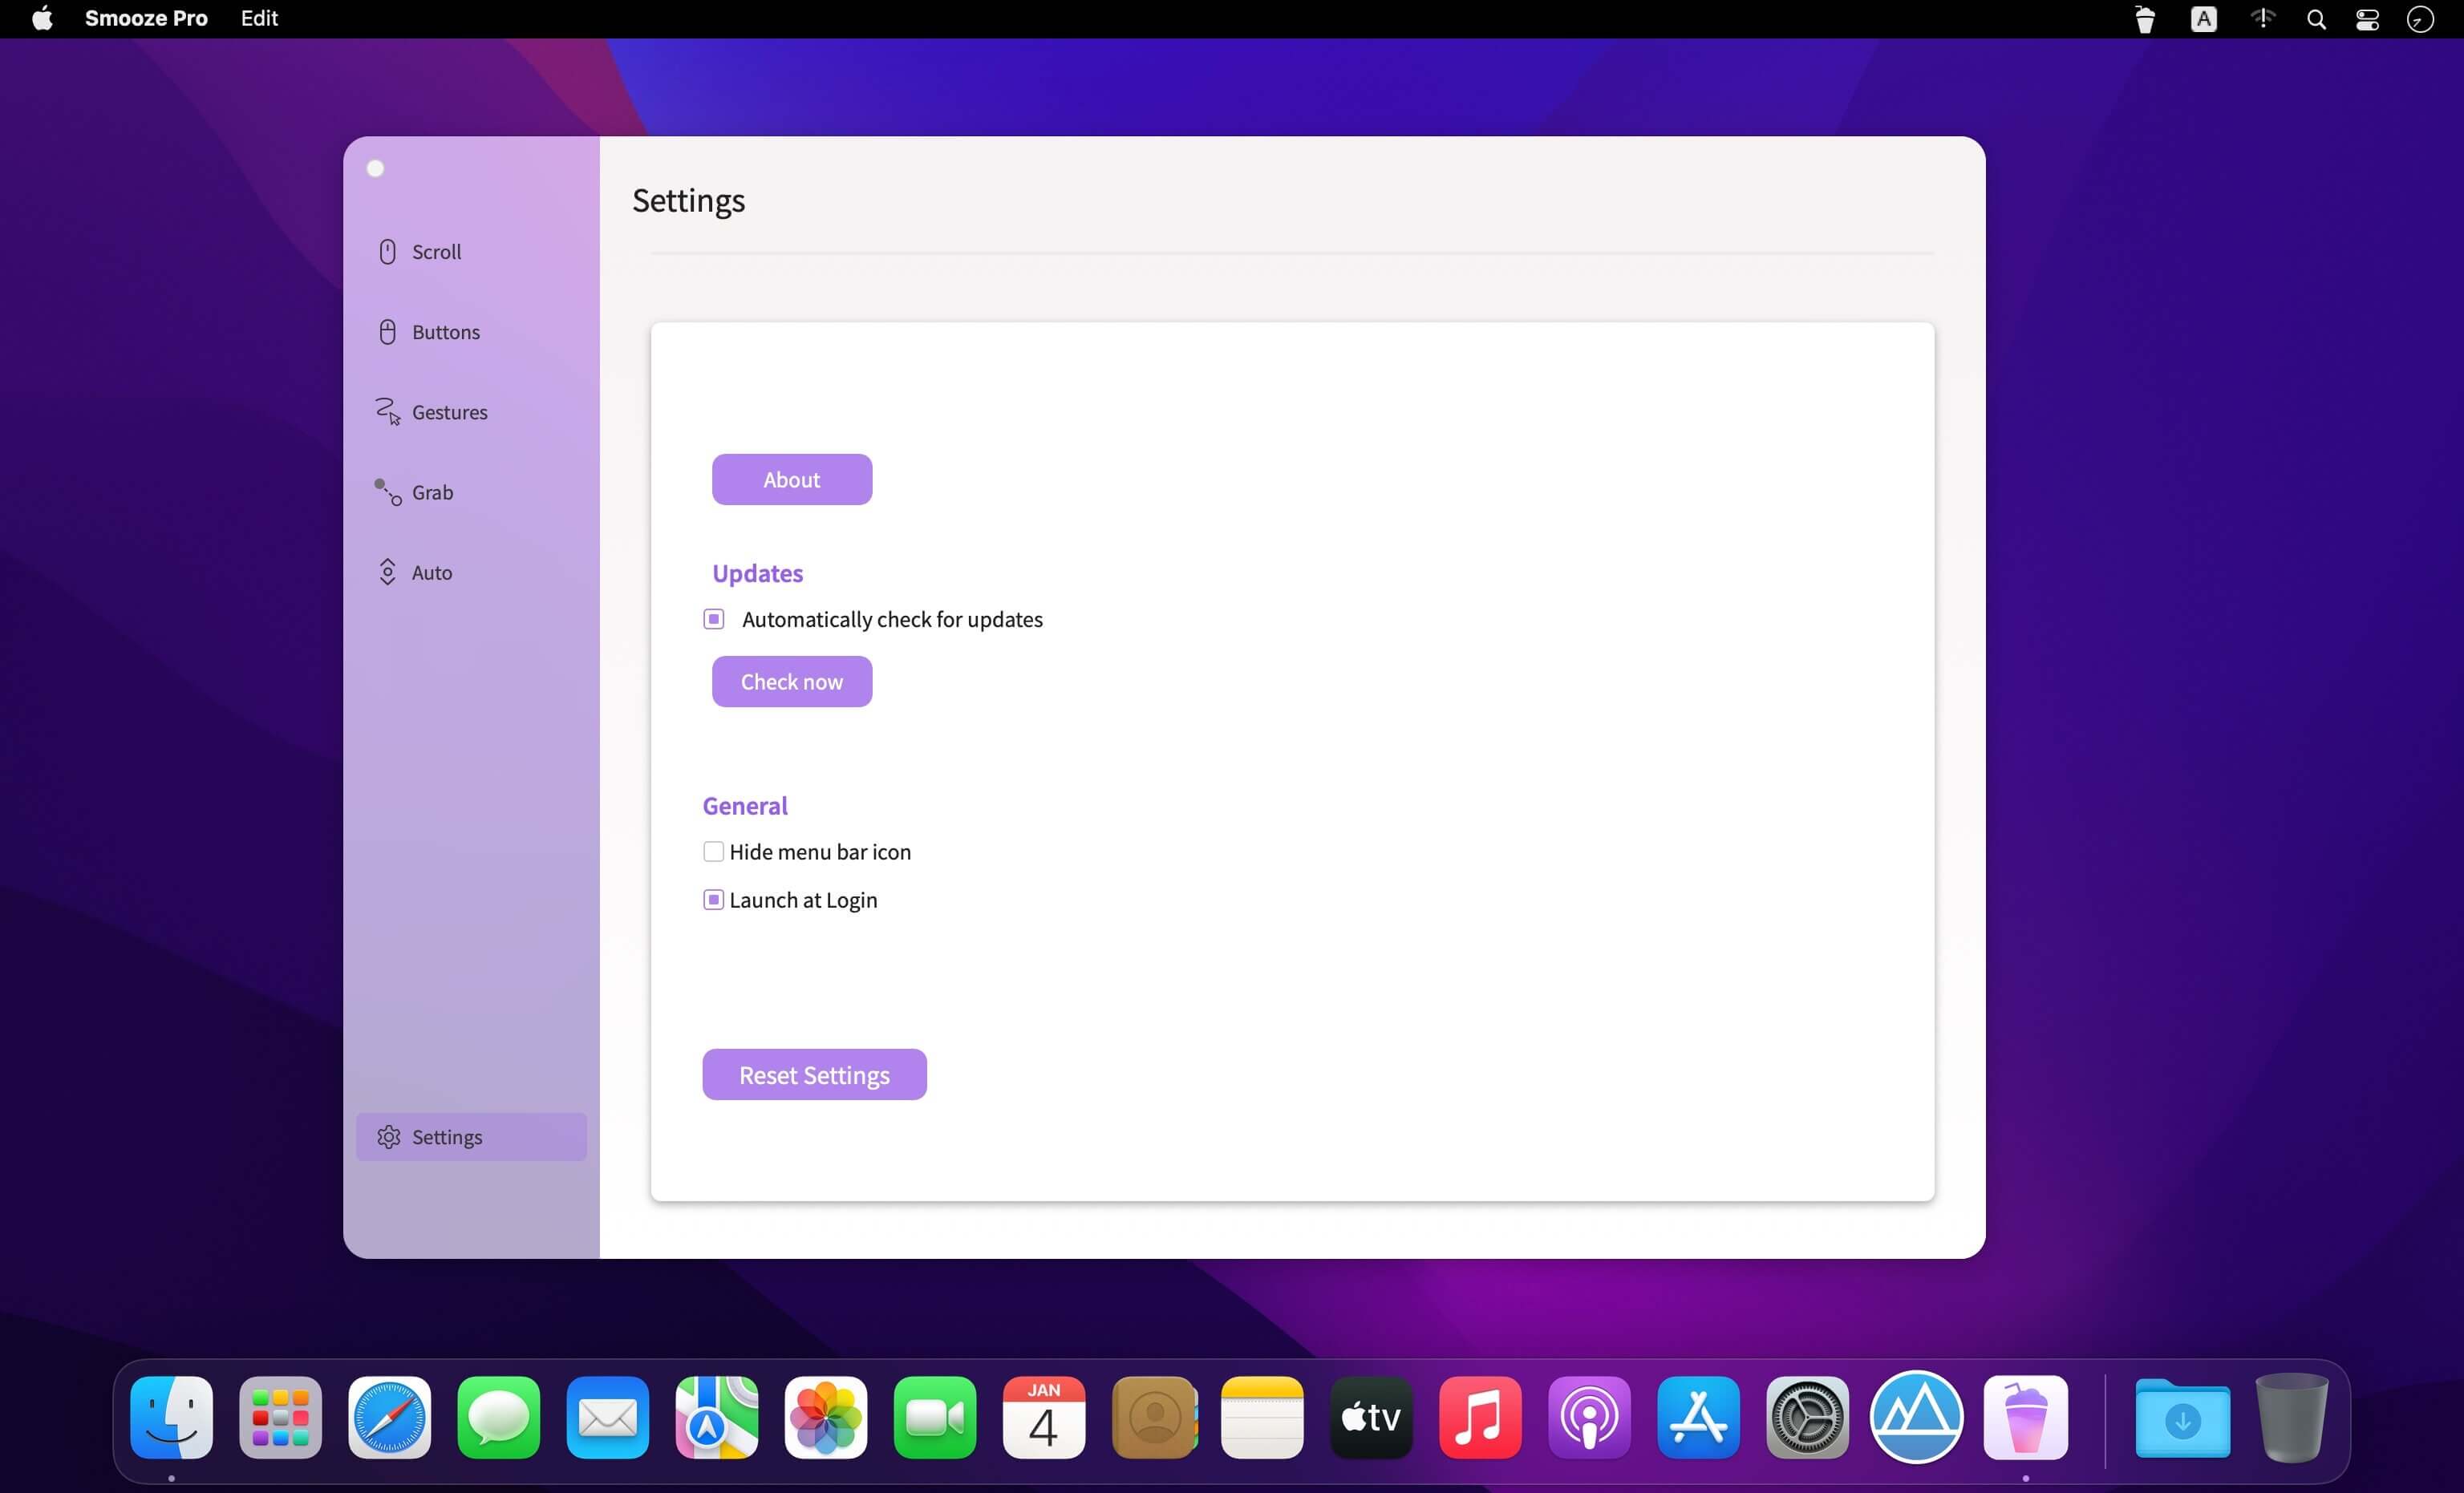Open the Scroll section mouse icon
This screenshot has width=2464, height=1493.
(x=387, y=251)
